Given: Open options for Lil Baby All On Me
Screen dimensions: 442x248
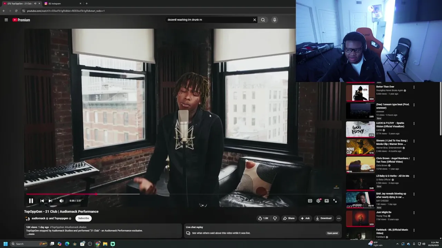Looking at the screenshot, I should tap(414, 176).
